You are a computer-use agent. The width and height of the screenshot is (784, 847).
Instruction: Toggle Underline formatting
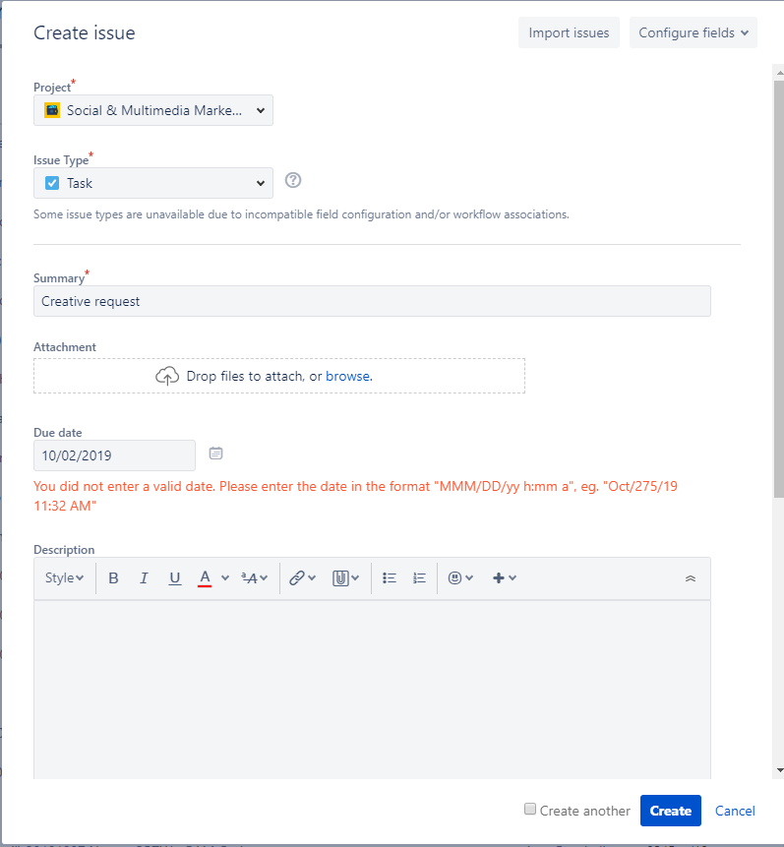[x=174, y=578]
